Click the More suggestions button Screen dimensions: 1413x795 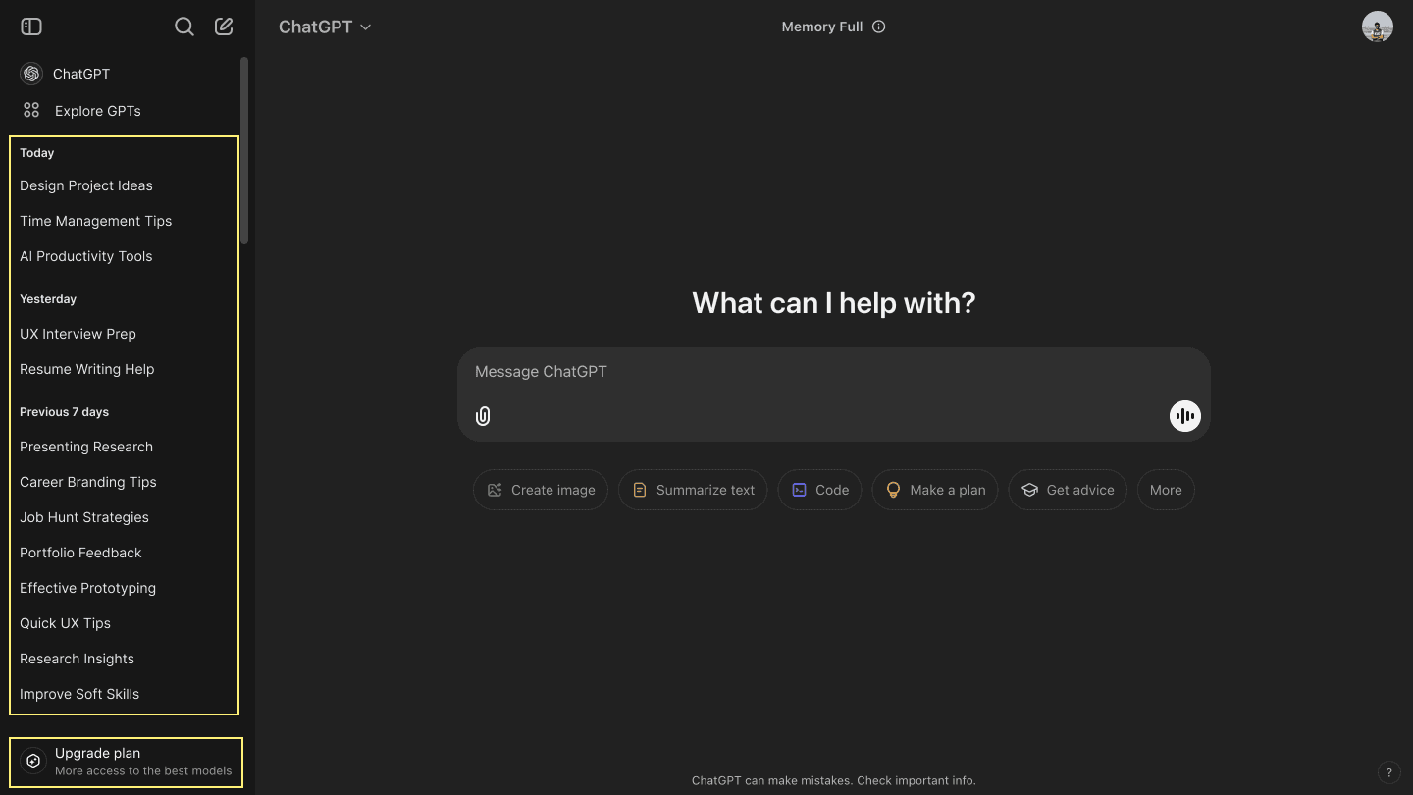click(1166, 490)
